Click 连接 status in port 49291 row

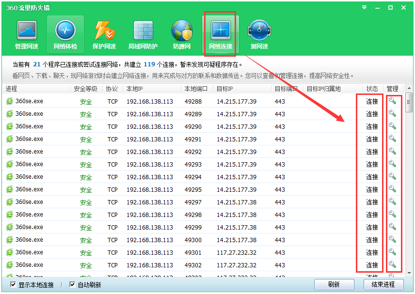[x=372, y=139]
